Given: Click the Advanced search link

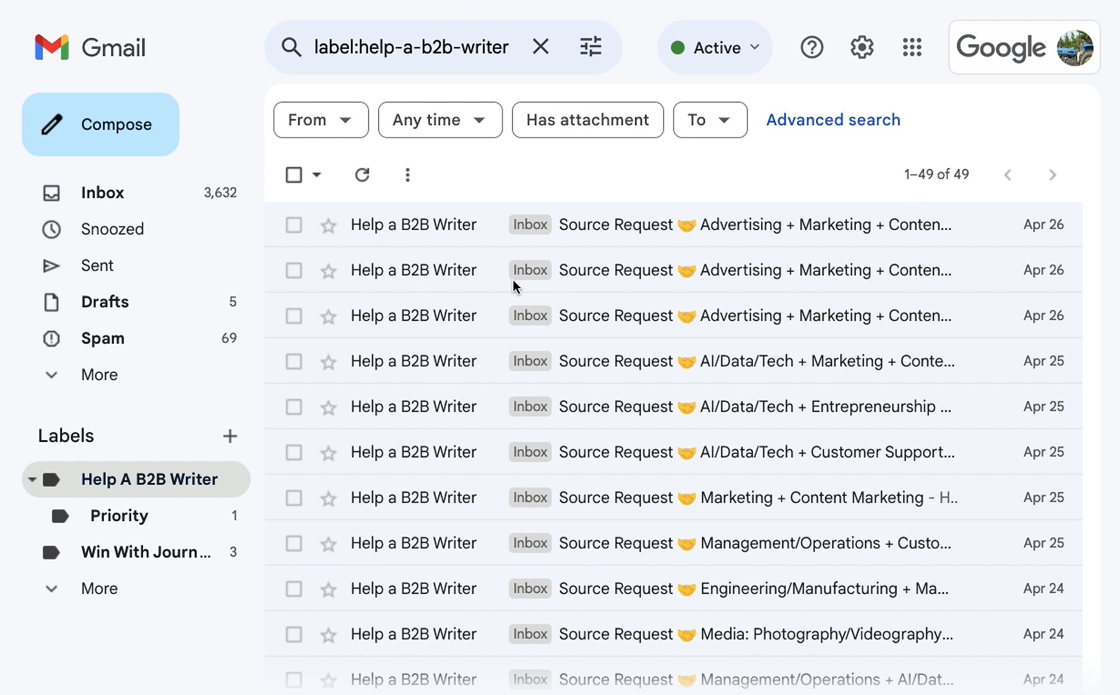Looking at the screenshot, I should (x=833, y=119).
